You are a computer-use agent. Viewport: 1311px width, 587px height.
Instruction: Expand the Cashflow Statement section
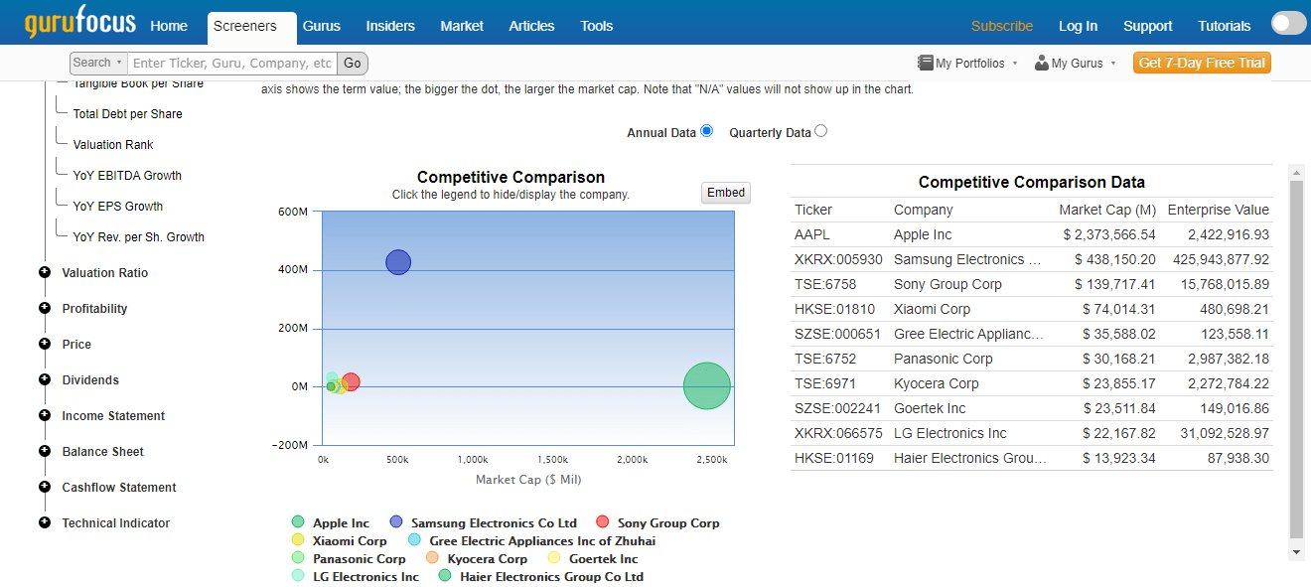(x=119, y=488)
